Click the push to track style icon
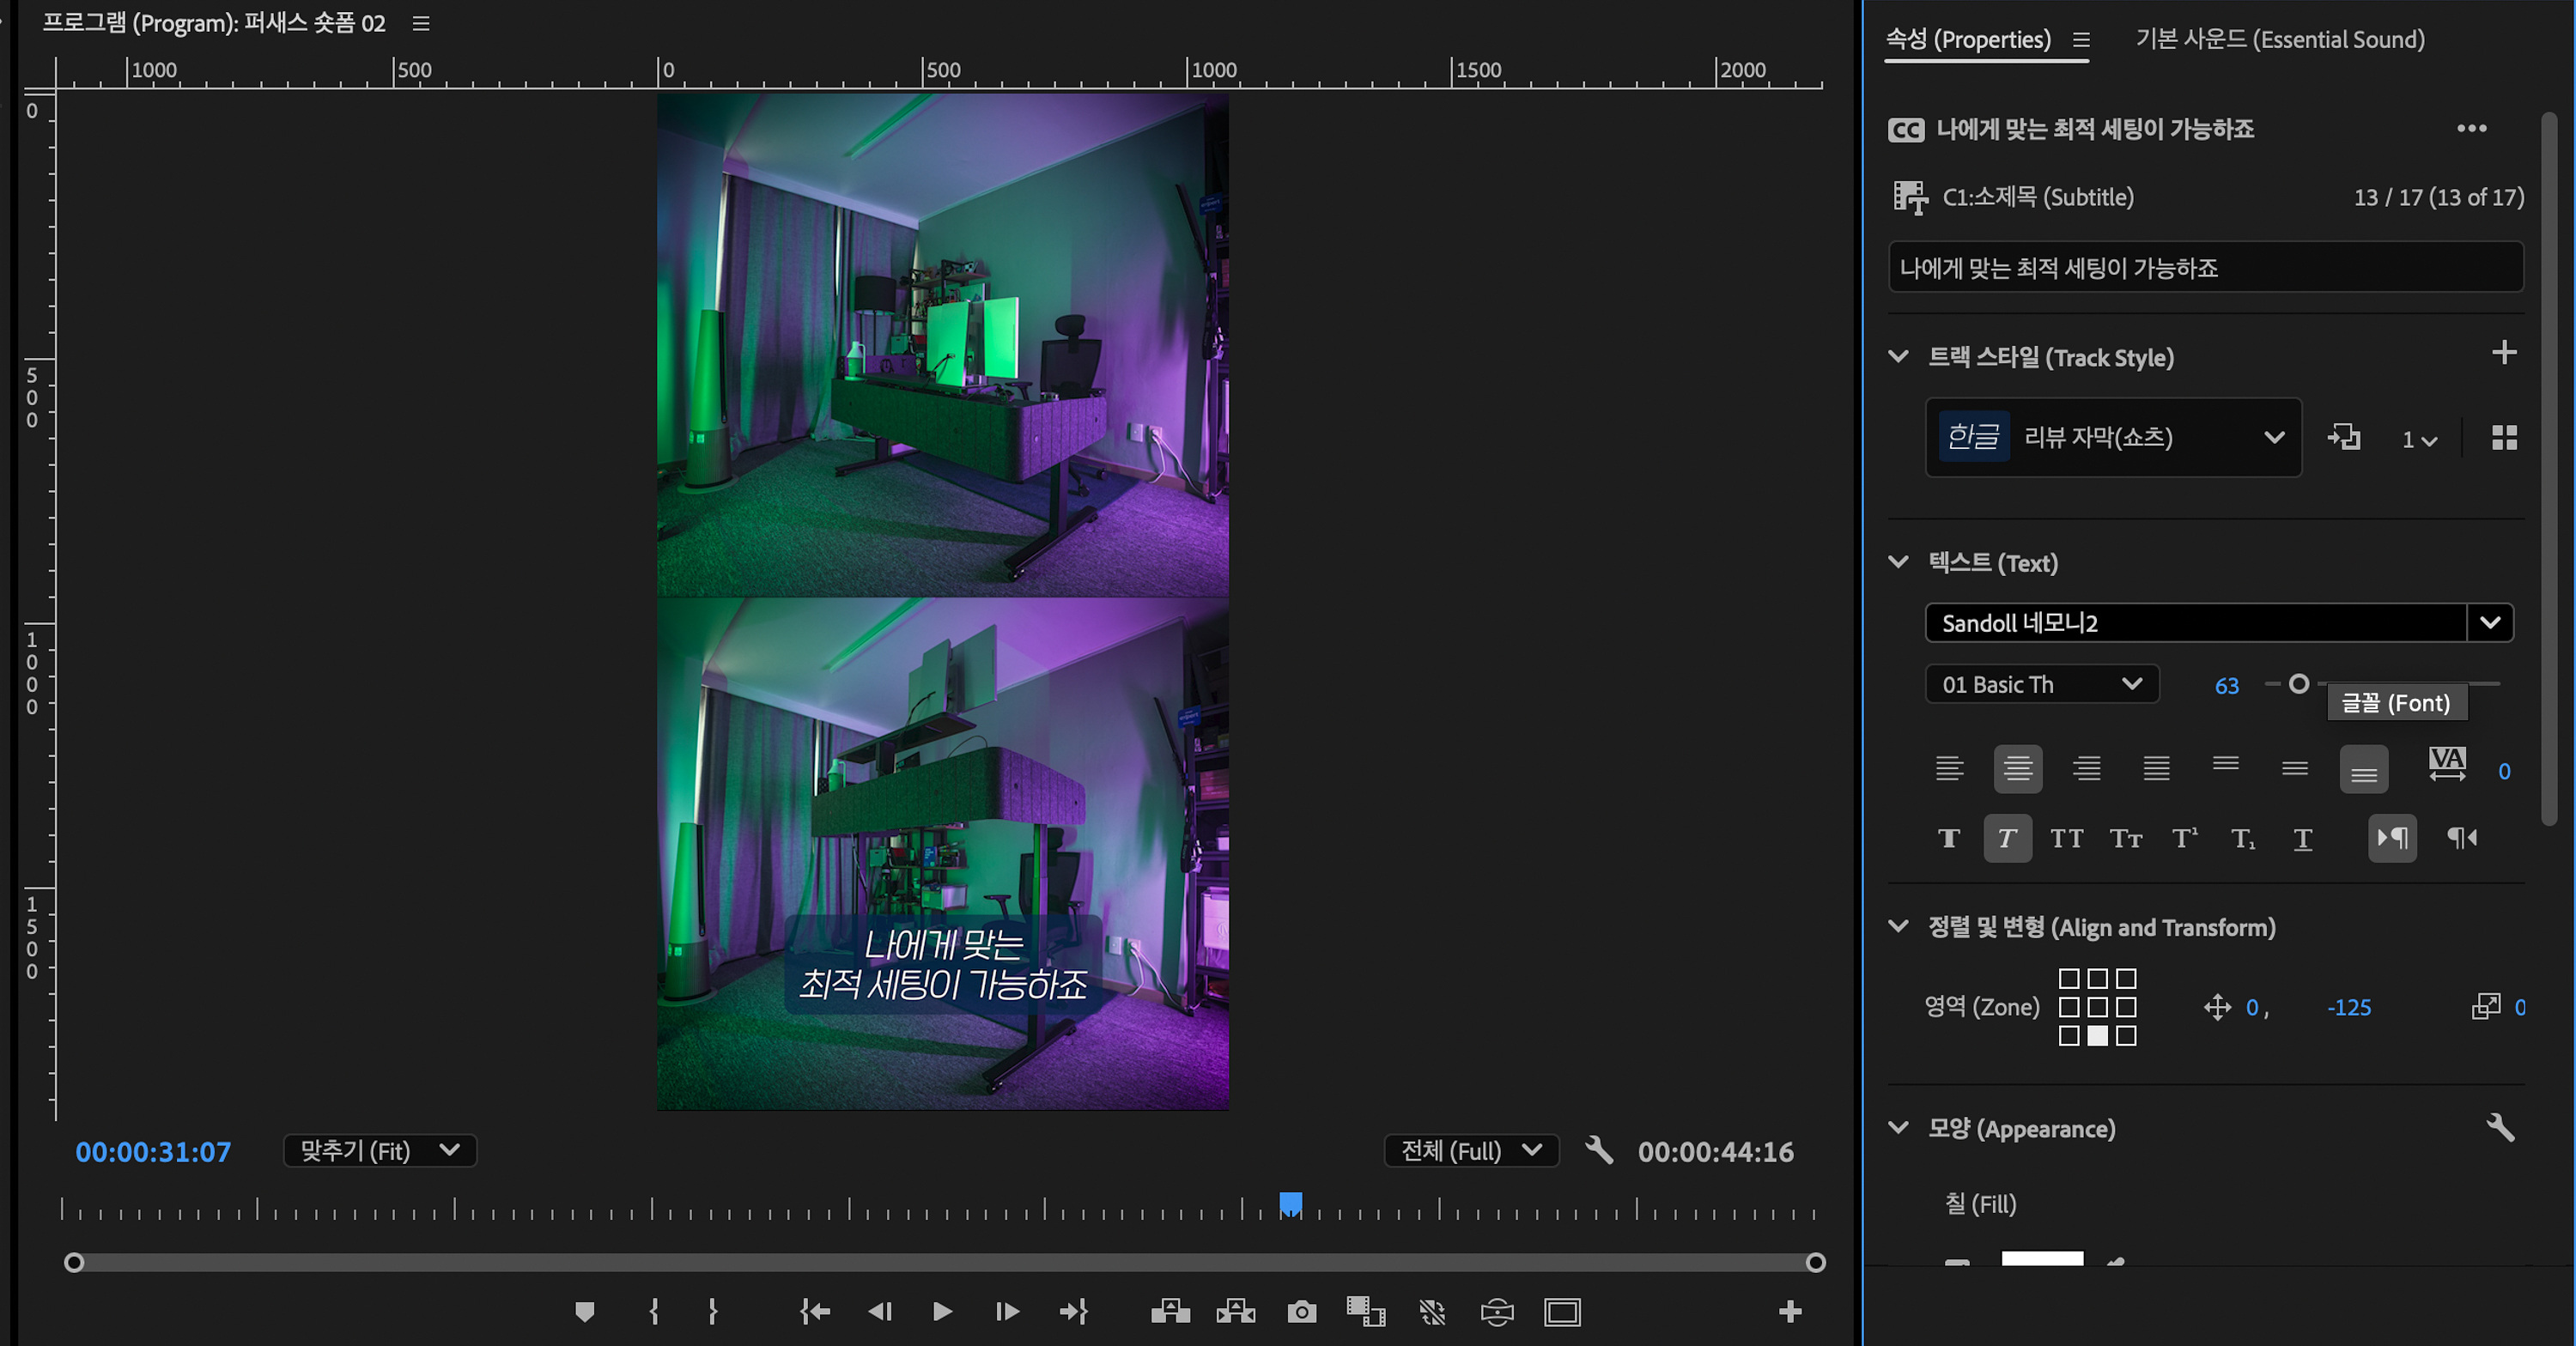This screenshot has width=2576, height=1346. tap(2344, 438)
